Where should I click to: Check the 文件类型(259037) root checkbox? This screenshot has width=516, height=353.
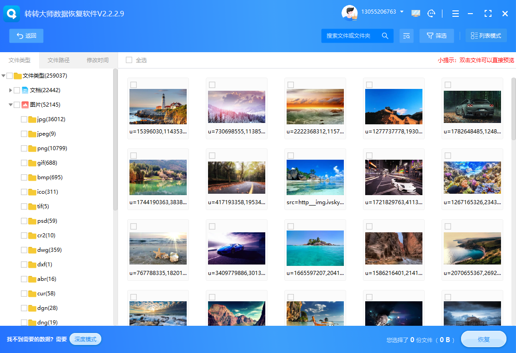click(x=10, y=76)
